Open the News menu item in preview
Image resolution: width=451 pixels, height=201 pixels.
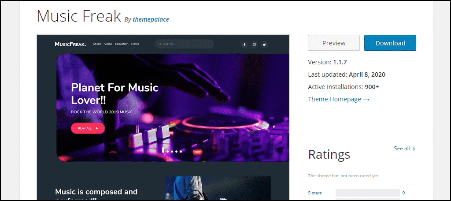(x=135, y=44)
